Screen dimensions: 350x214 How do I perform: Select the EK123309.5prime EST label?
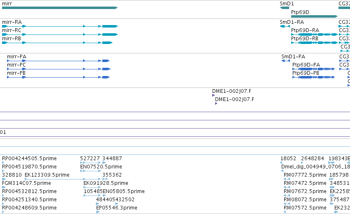[47, 175]
